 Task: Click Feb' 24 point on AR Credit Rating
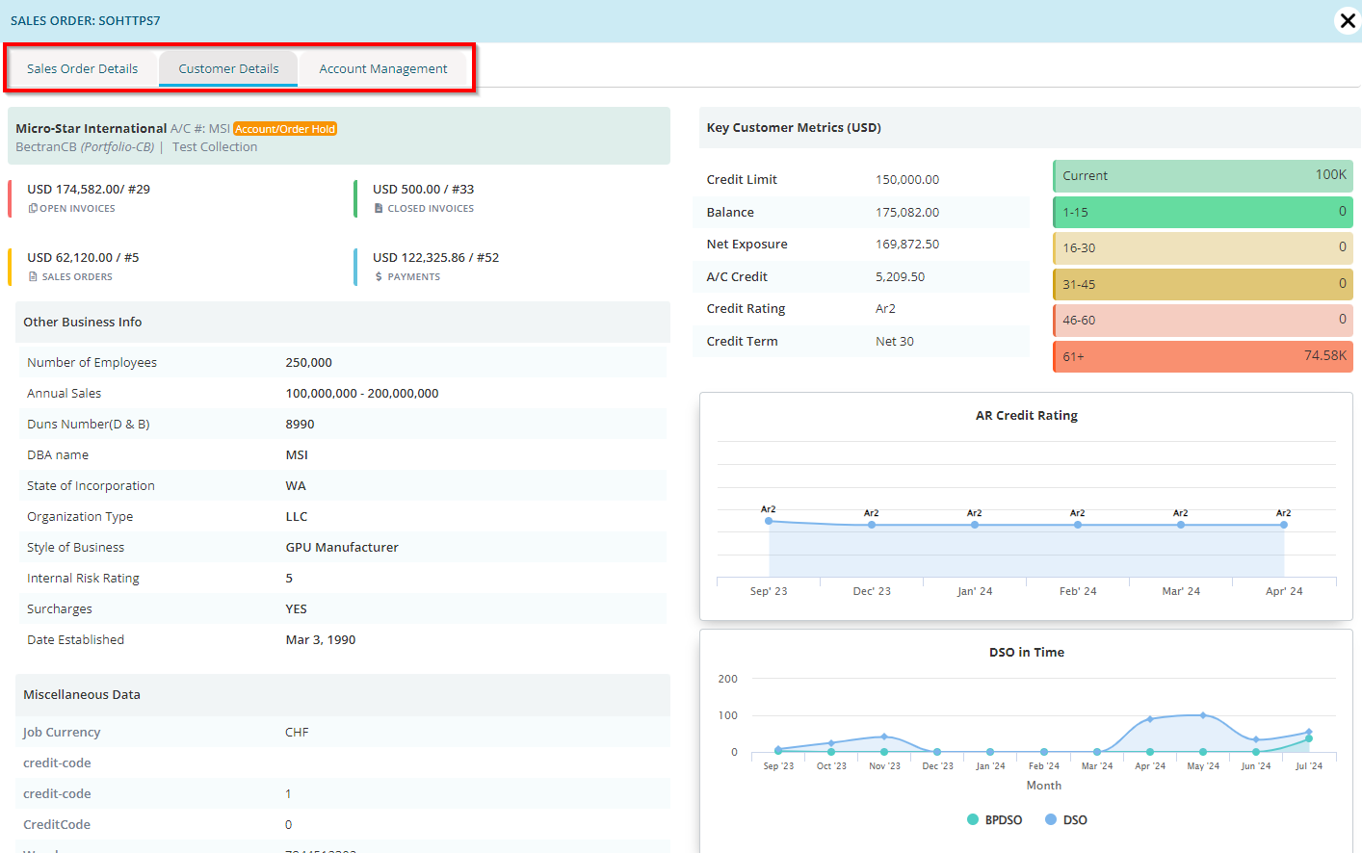point(1078,525)
